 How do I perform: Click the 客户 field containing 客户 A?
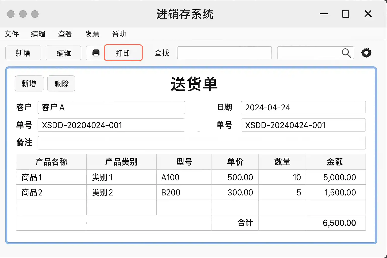click(x=111, y=107)
